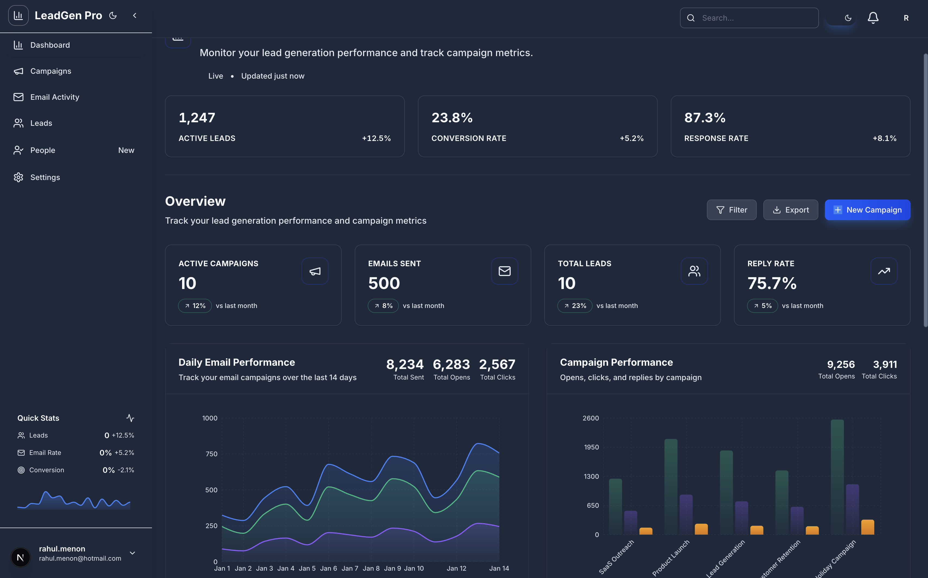Open the People section marked New

(43, 150)
